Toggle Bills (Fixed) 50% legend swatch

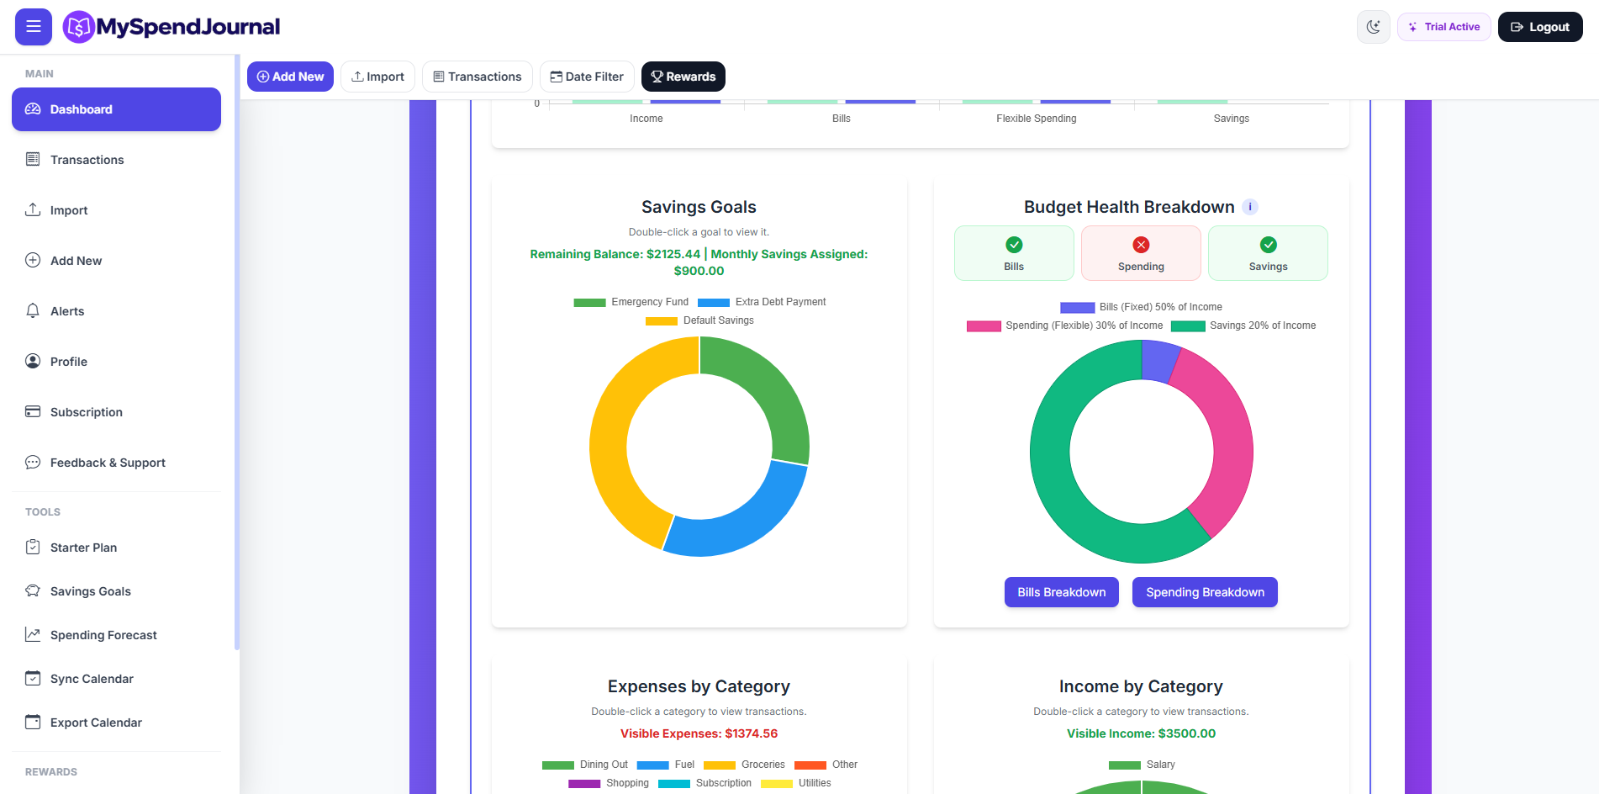[1078, 308]
